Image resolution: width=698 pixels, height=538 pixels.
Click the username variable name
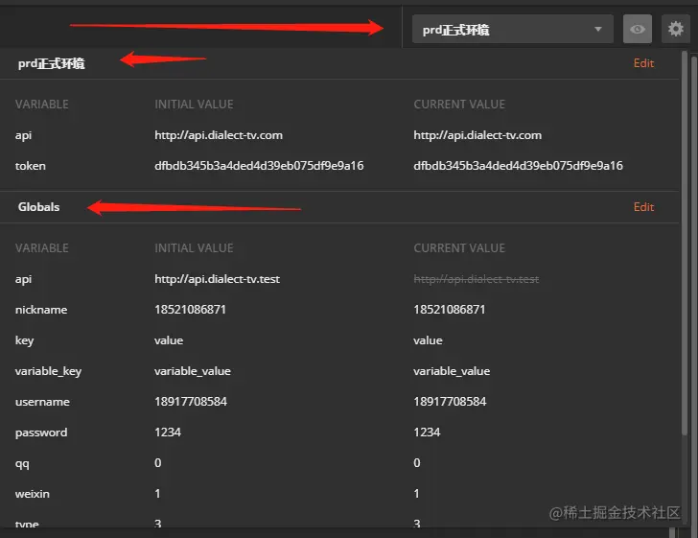tap(42, 402)
